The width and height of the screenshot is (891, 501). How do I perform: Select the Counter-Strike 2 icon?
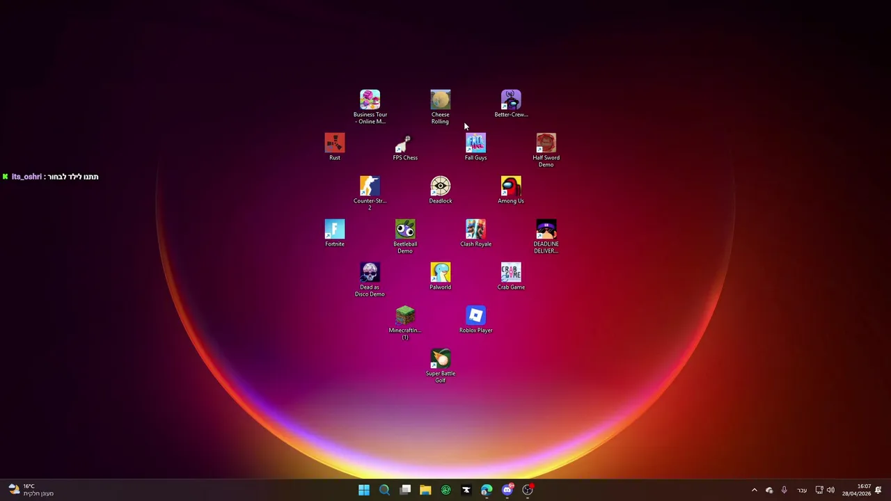click(370, 193)
